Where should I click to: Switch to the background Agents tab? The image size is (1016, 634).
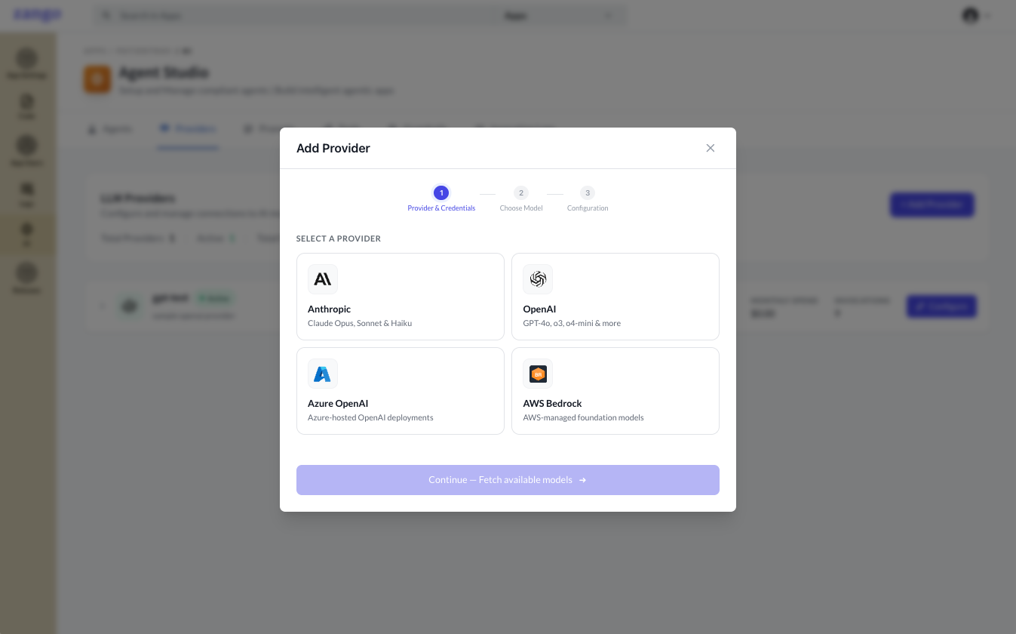coord(109,129)
